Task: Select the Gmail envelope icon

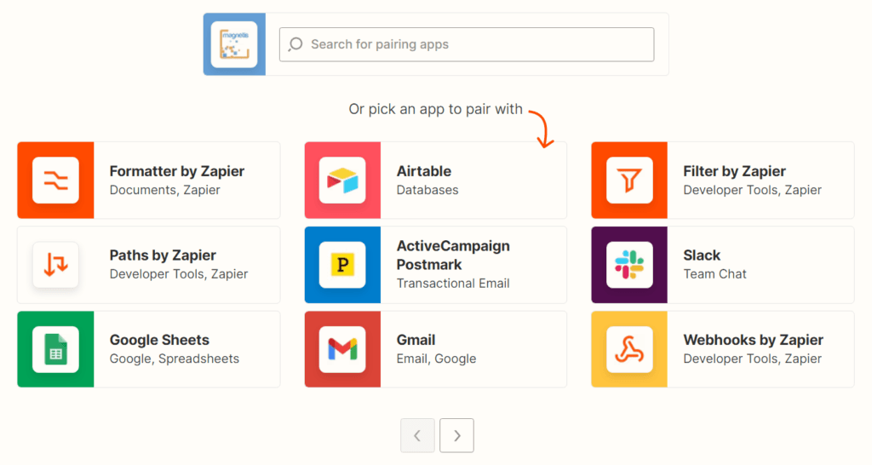Action: (x=342, y=349)
